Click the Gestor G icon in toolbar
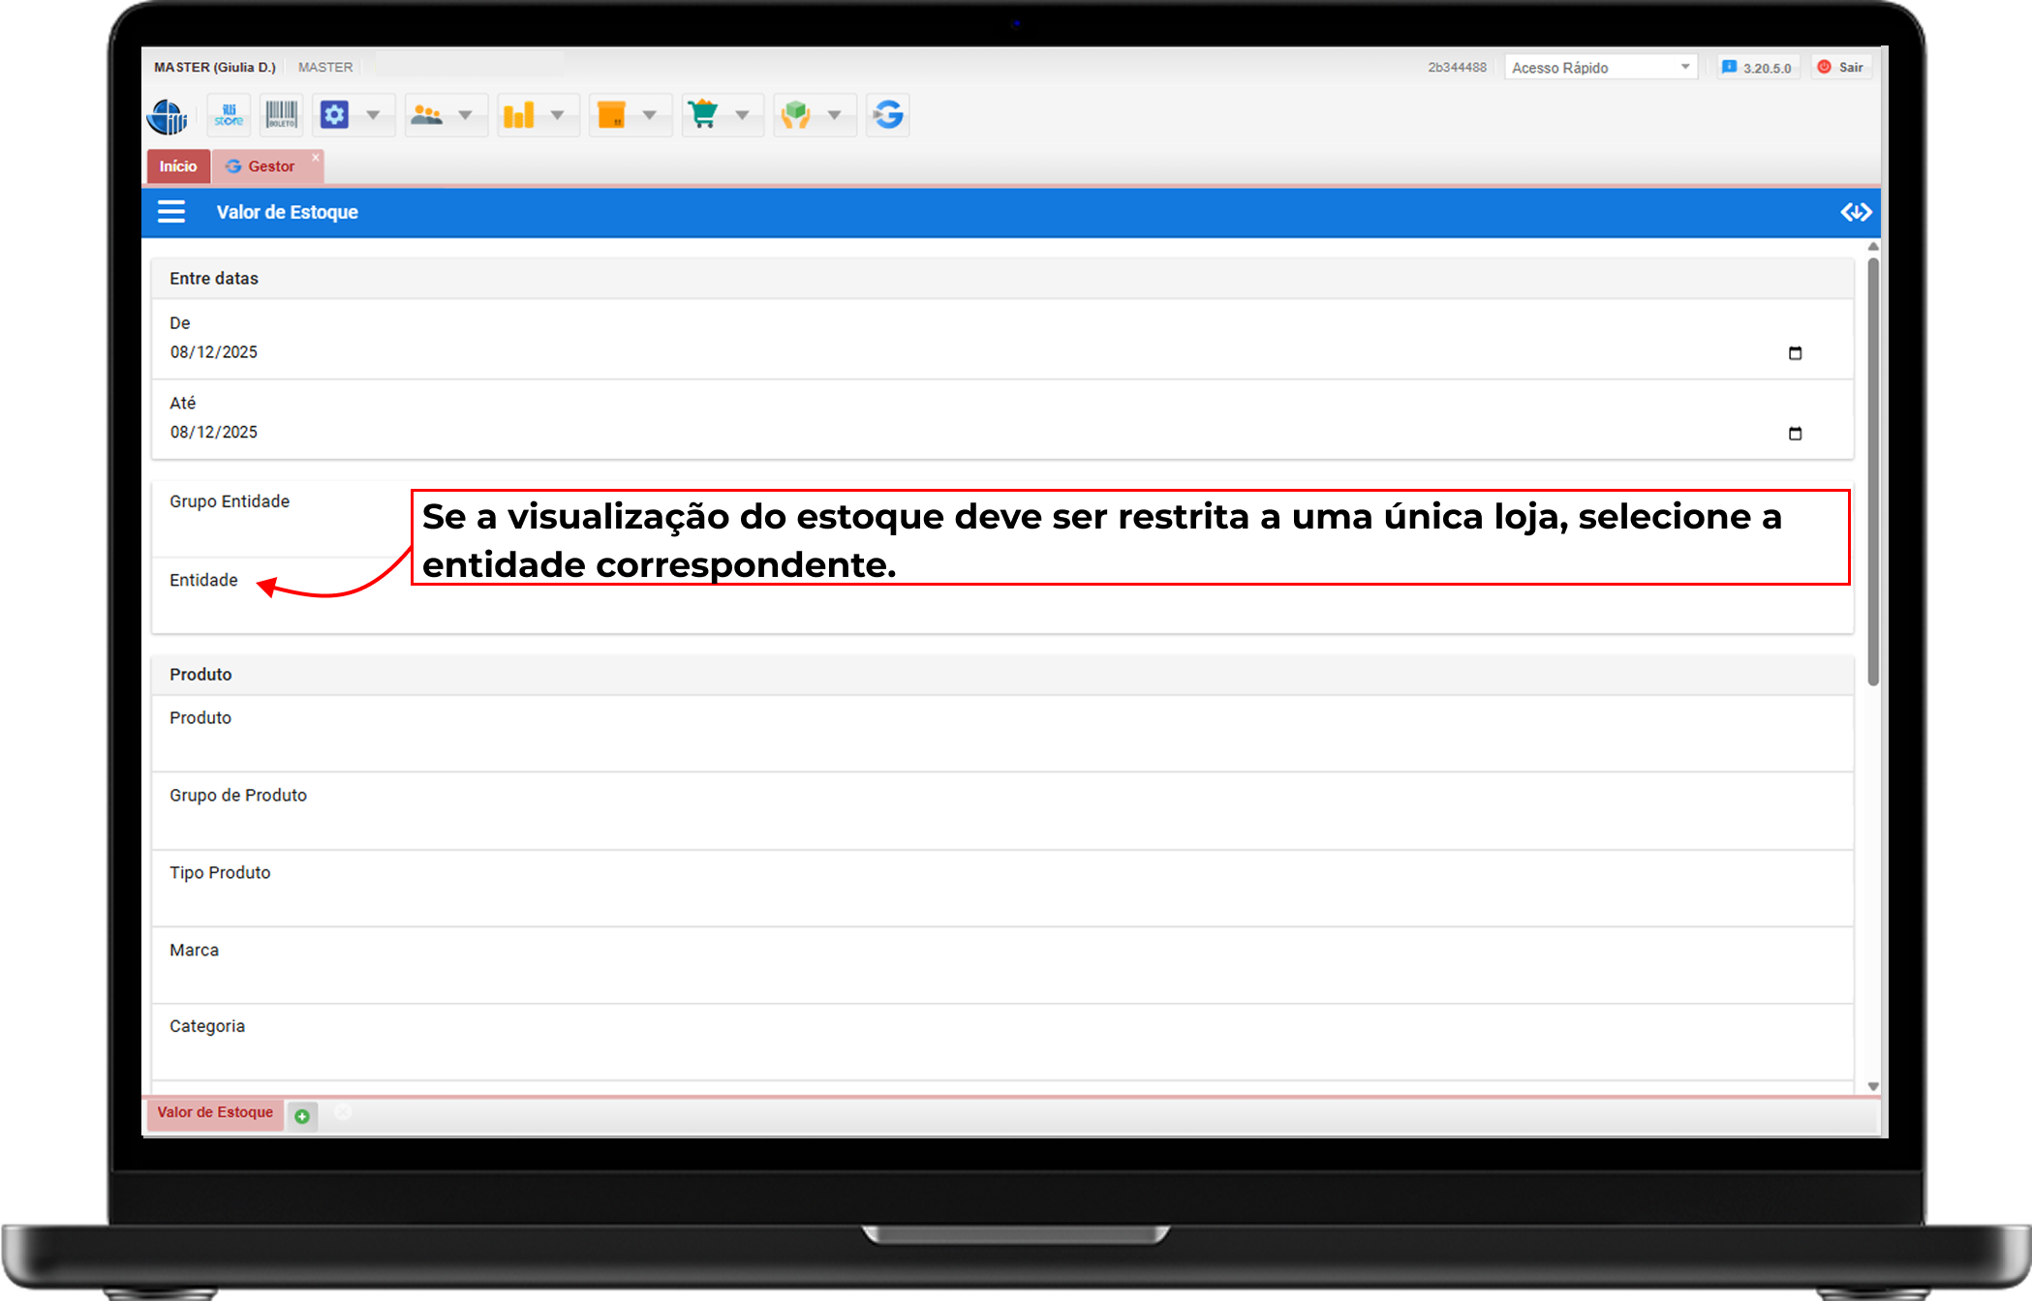2032x1301 pixels. pos(888,115)
